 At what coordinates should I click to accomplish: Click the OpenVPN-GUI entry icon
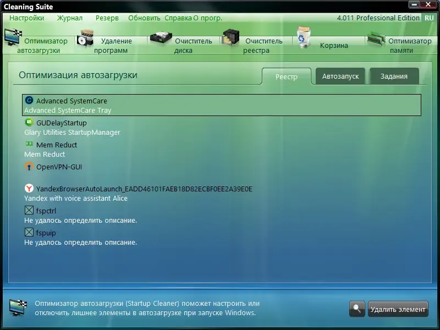[30, 167]
